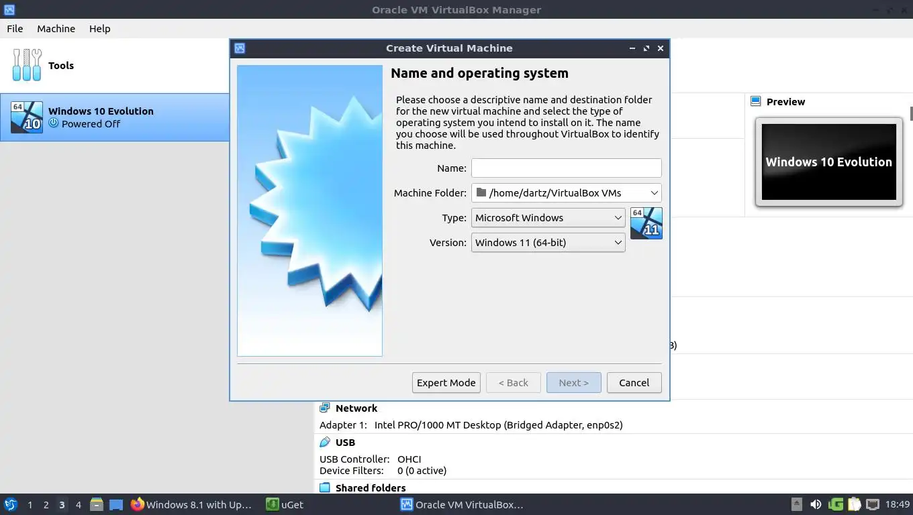Click the Expert Mode button
The width and height of the screenshot is (913, 515).
tap(446, 382)
